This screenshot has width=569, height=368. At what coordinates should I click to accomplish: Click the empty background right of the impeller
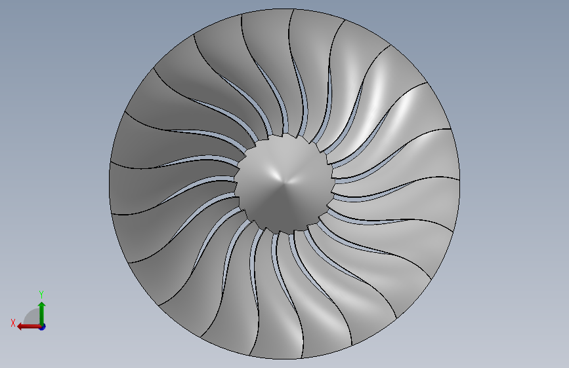[515, 181]
